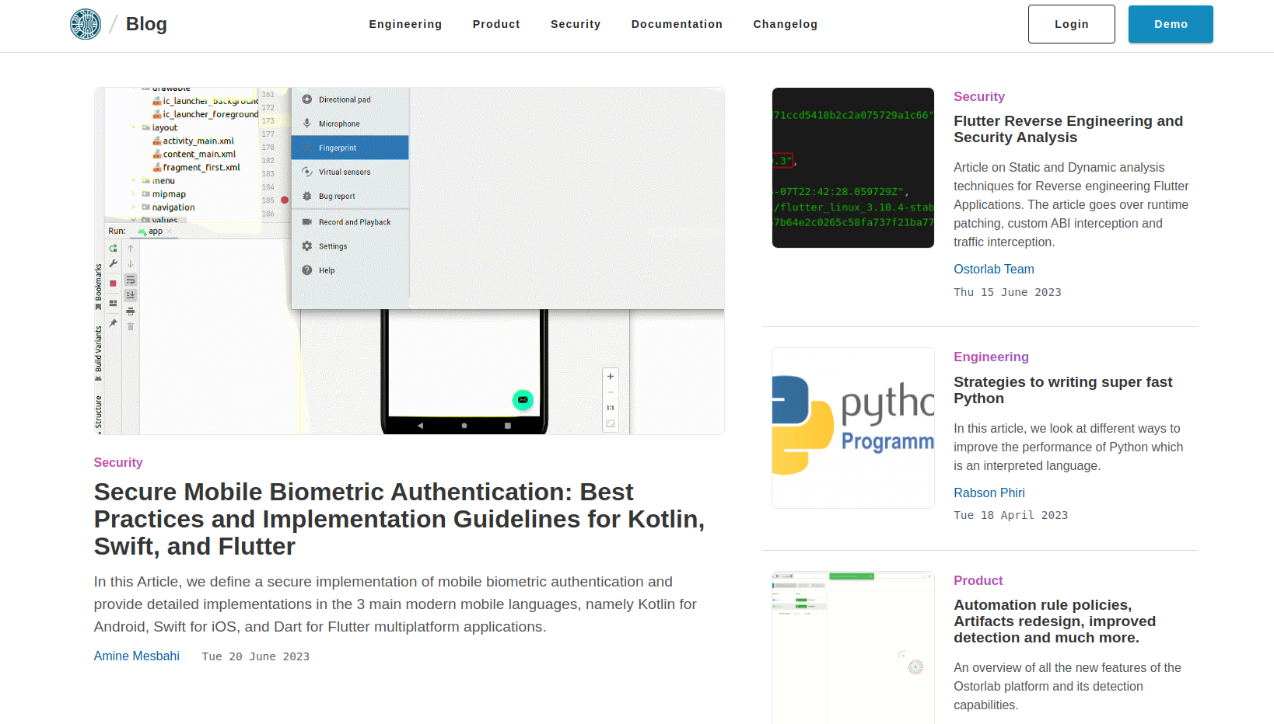Click the 'Tue 18 April 2023' date text
The image size is (1274, 724).
click(1010, 515)
